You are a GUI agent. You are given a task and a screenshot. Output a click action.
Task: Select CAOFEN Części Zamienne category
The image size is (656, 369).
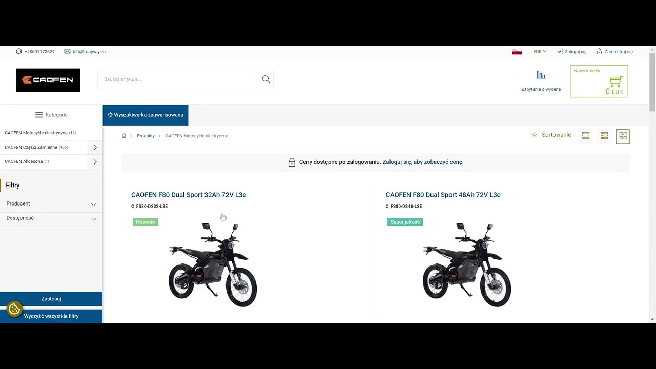tap(36, 147)
